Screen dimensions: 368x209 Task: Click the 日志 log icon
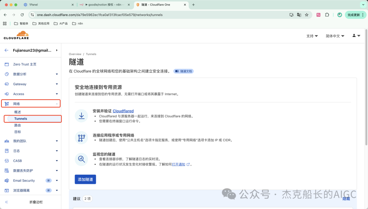[x=7, y=151]
